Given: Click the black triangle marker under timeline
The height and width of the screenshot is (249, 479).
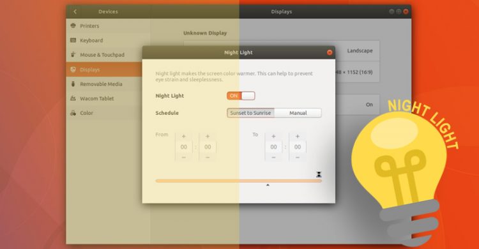Looking at the screenshot, I should [x=268, y=185].
